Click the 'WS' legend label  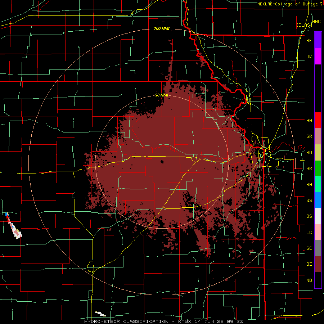(x=309, y=200)
